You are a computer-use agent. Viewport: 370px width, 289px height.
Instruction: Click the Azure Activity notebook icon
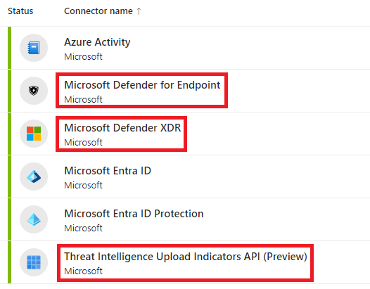point(34,48)
